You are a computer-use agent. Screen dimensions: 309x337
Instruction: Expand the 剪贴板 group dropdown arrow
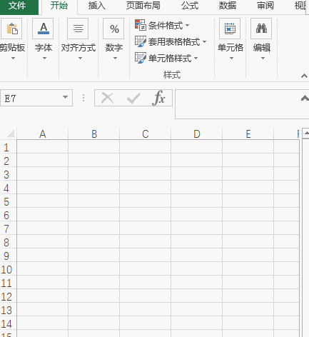13,59
